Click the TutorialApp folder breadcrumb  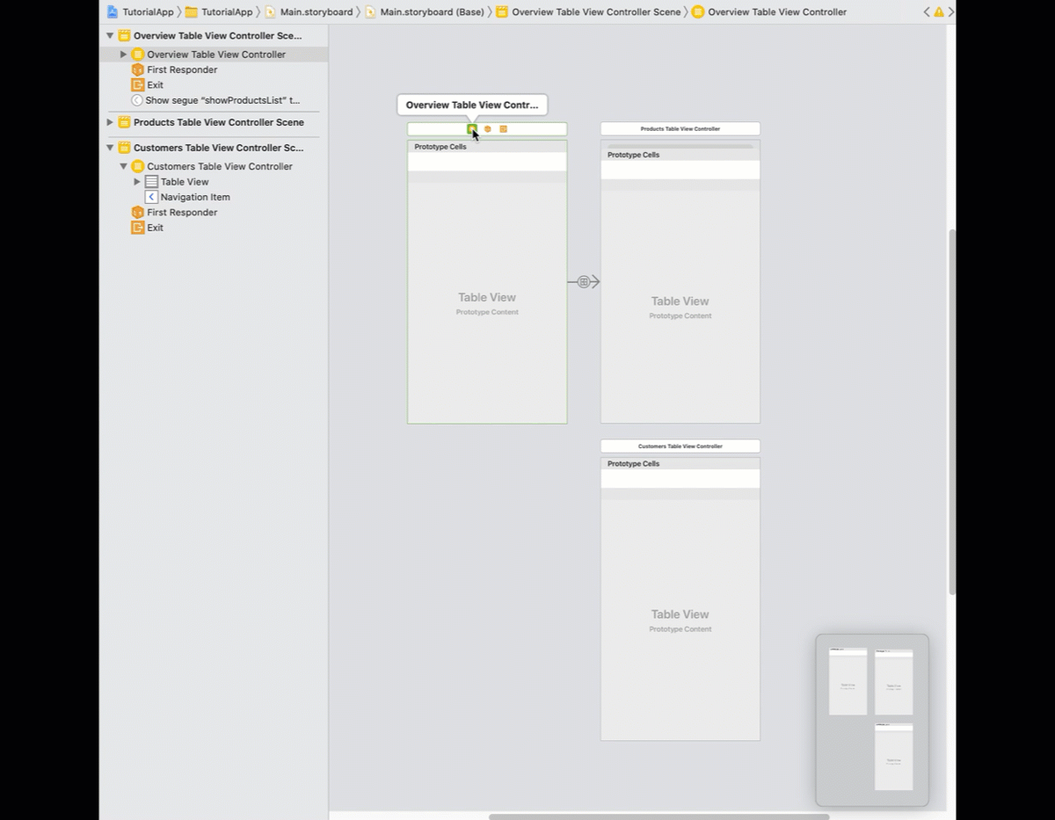pos(219,12)
